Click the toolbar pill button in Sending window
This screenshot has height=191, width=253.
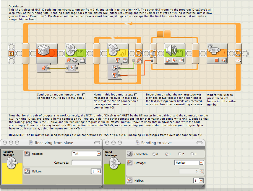(x=200, y=143)
